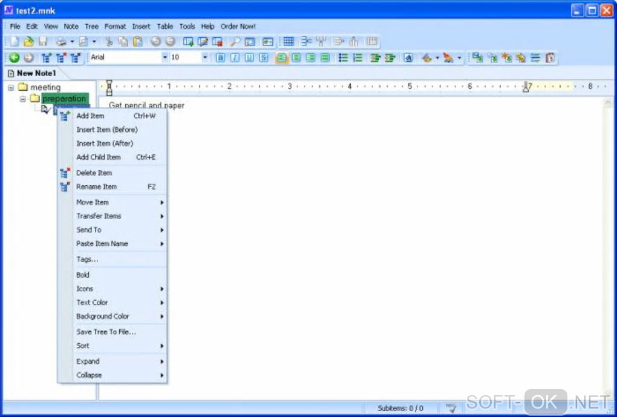Screen dimensions: 617x417
Task: Switch to the New Note1 tab
Action: (x=33, y=73)
